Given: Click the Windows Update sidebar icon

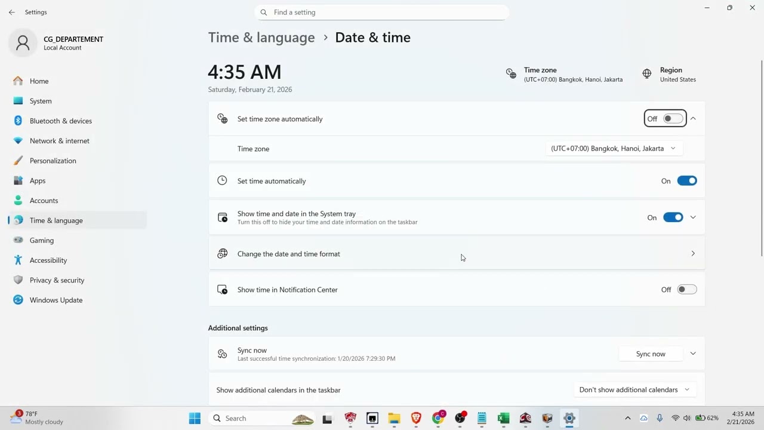Looking at the screenshot, I should coord(18,300).
